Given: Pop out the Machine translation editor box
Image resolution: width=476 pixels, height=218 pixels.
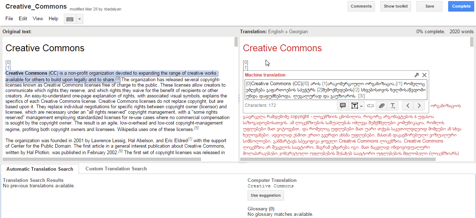Looking at the screenshot, I should coord(416,75).
